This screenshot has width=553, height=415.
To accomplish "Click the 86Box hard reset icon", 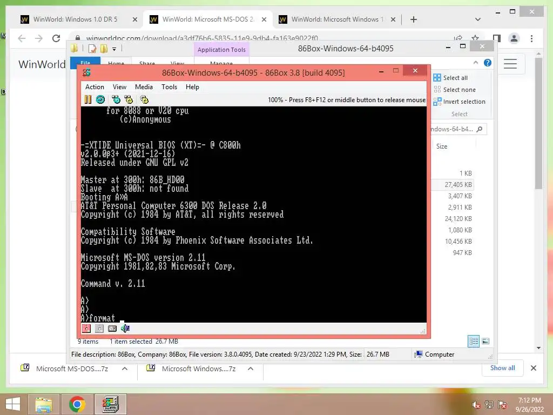I will 100,99.
